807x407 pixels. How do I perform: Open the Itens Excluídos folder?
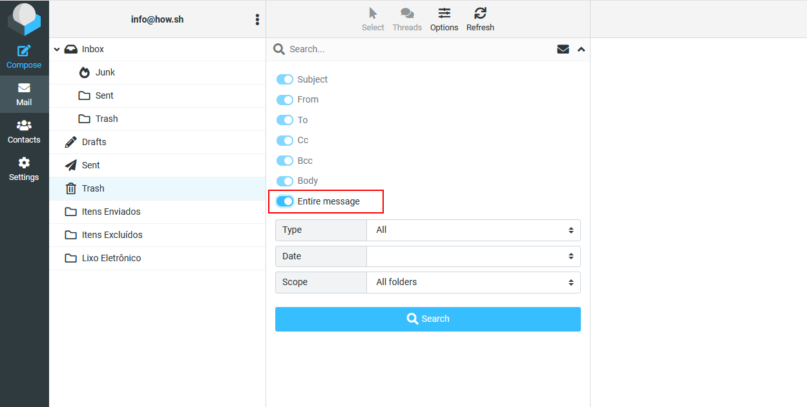(157, 235)
